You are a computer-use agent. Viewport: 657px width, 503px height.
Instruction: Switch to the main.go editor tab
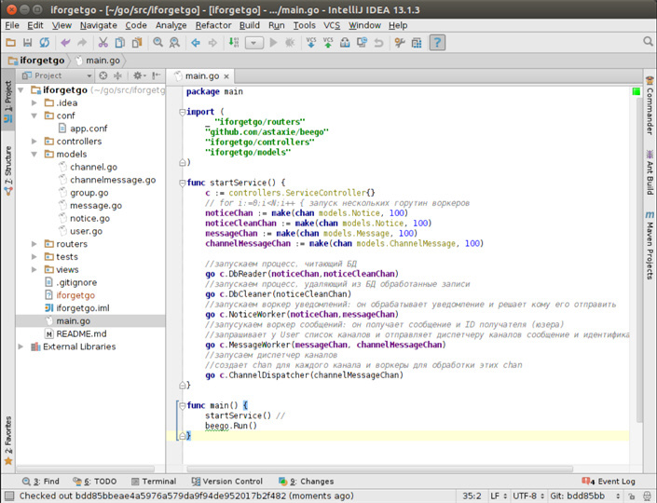(201, 75)
